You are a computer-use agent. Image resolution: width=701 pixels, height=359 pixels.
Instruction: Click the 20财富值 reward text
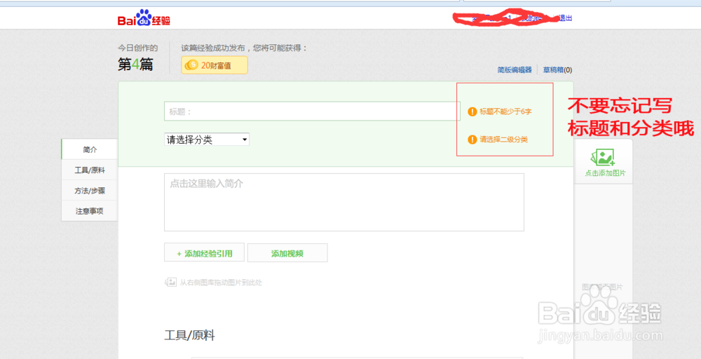tap(216, 66)
